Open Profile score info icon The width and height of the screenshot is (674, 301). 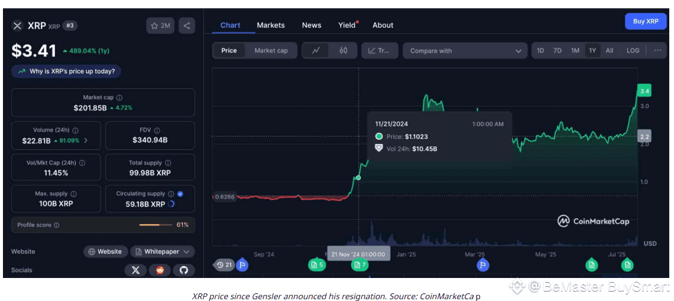tap(57, 225)
